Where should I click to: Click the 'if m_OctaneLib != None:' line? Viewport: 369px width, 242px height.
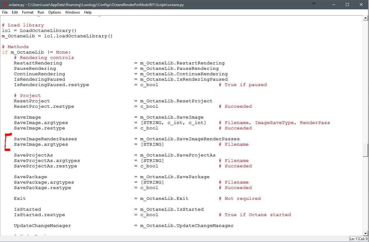coord(36,52)
